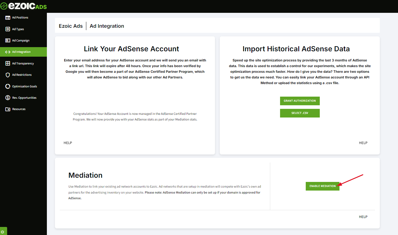Viewport: 398px width, 235px height.
Task: Click the Ad Restrictions shield icon
Action: pos(8,75)
